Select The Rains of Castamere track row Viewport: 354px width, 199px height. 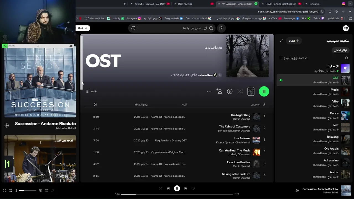(x=177, y=128)
